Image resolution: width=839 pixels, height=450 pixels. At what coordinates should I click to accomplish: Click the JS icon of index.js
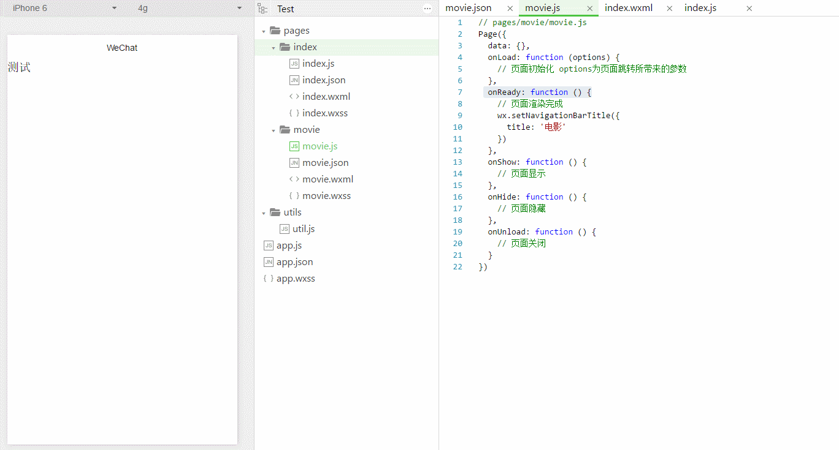294,64
